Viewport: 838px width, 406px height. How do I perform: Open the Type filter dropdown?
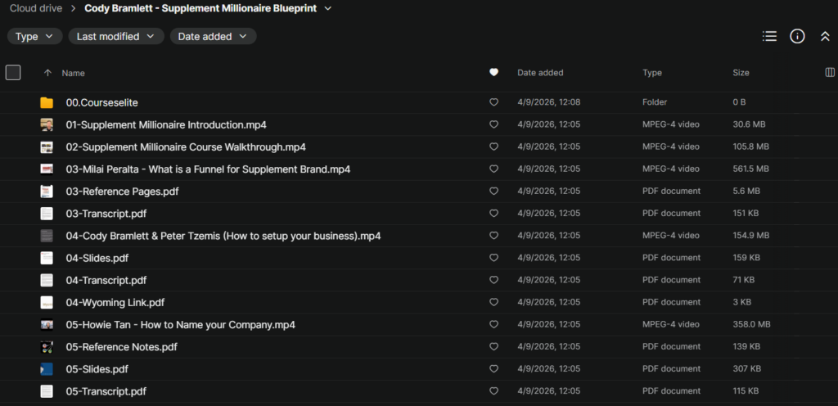pos(35,36)
